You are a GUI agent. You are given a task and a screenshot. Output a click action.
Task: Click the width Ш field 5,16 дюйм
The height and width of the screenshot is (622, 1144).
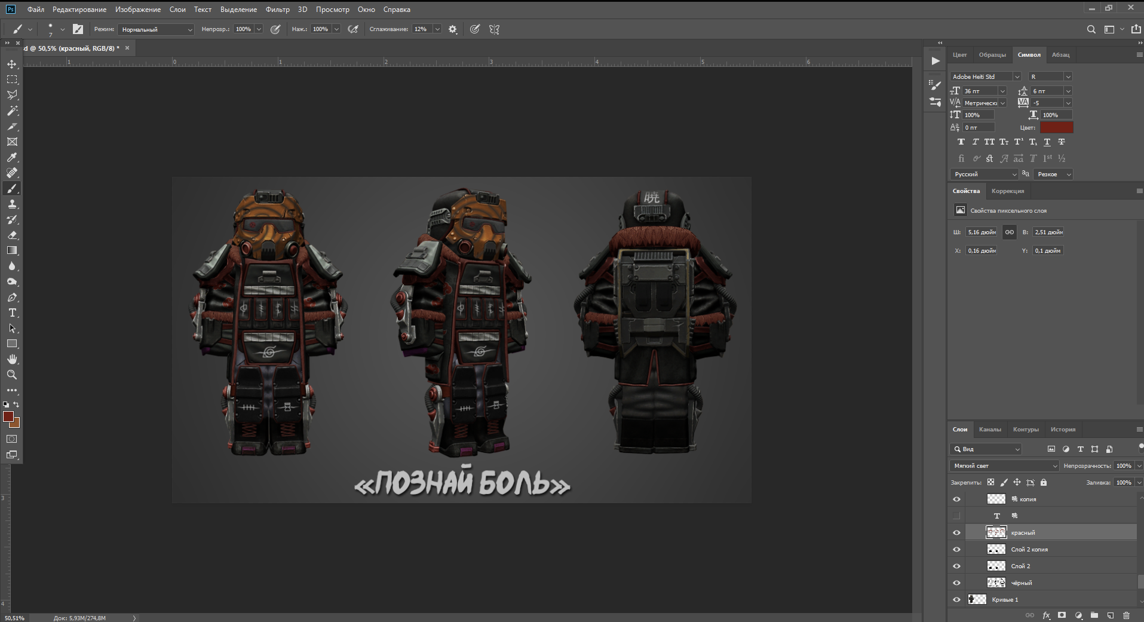pos(982,232)
